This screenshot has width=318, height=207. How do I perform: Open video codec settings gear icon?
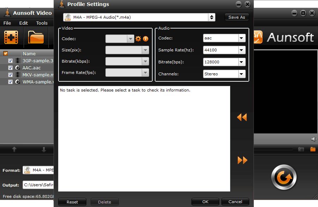(x=138, y=39)
